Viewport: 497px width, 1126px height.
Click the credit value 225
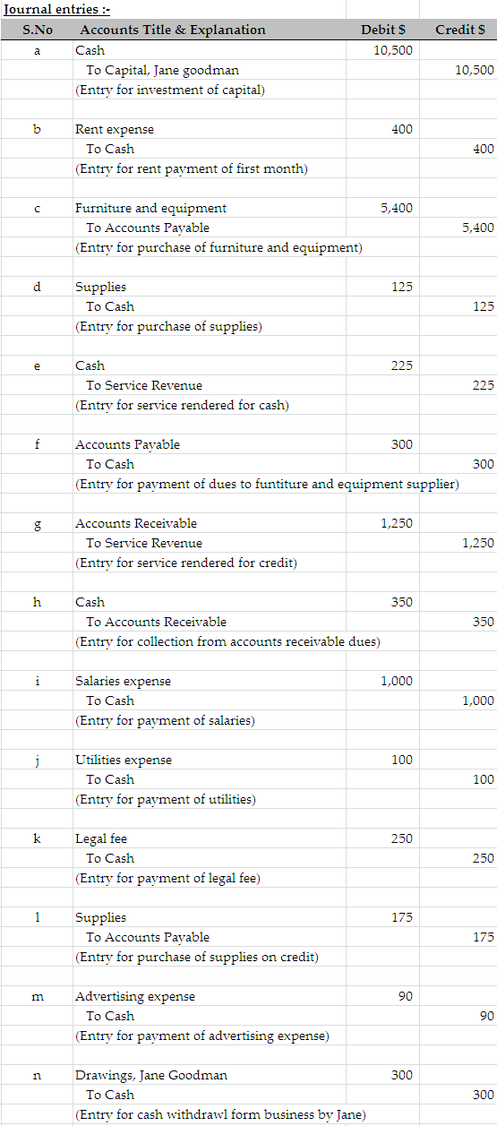[483, 385]
